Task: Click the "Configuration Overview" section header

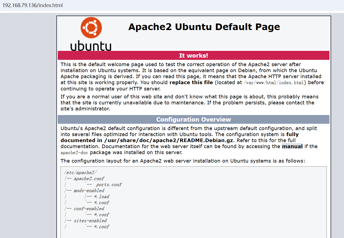Action: 193,119
